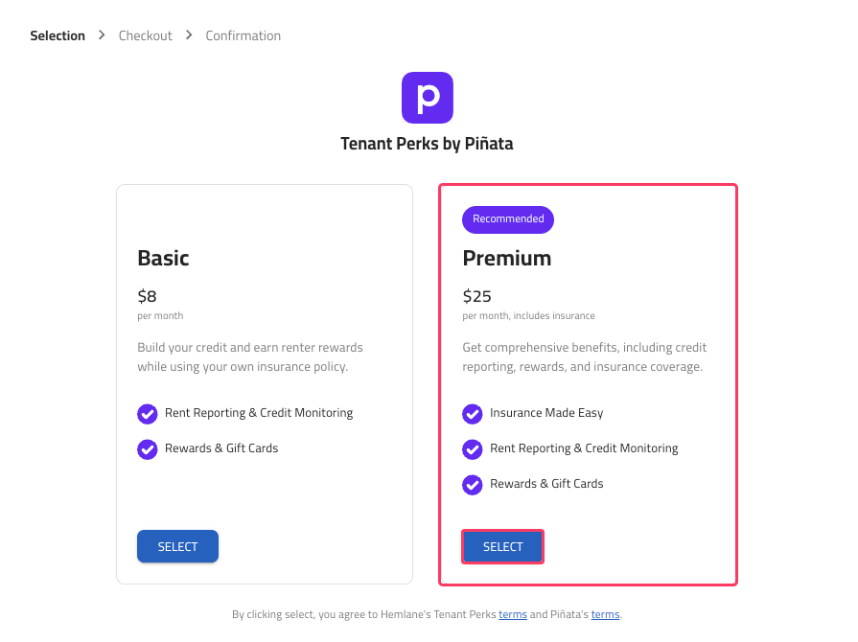Click chevron arrow between Selection and Checkout
Image resolution: width=858 pixels, height=642 pixels.
click(102, 35)
